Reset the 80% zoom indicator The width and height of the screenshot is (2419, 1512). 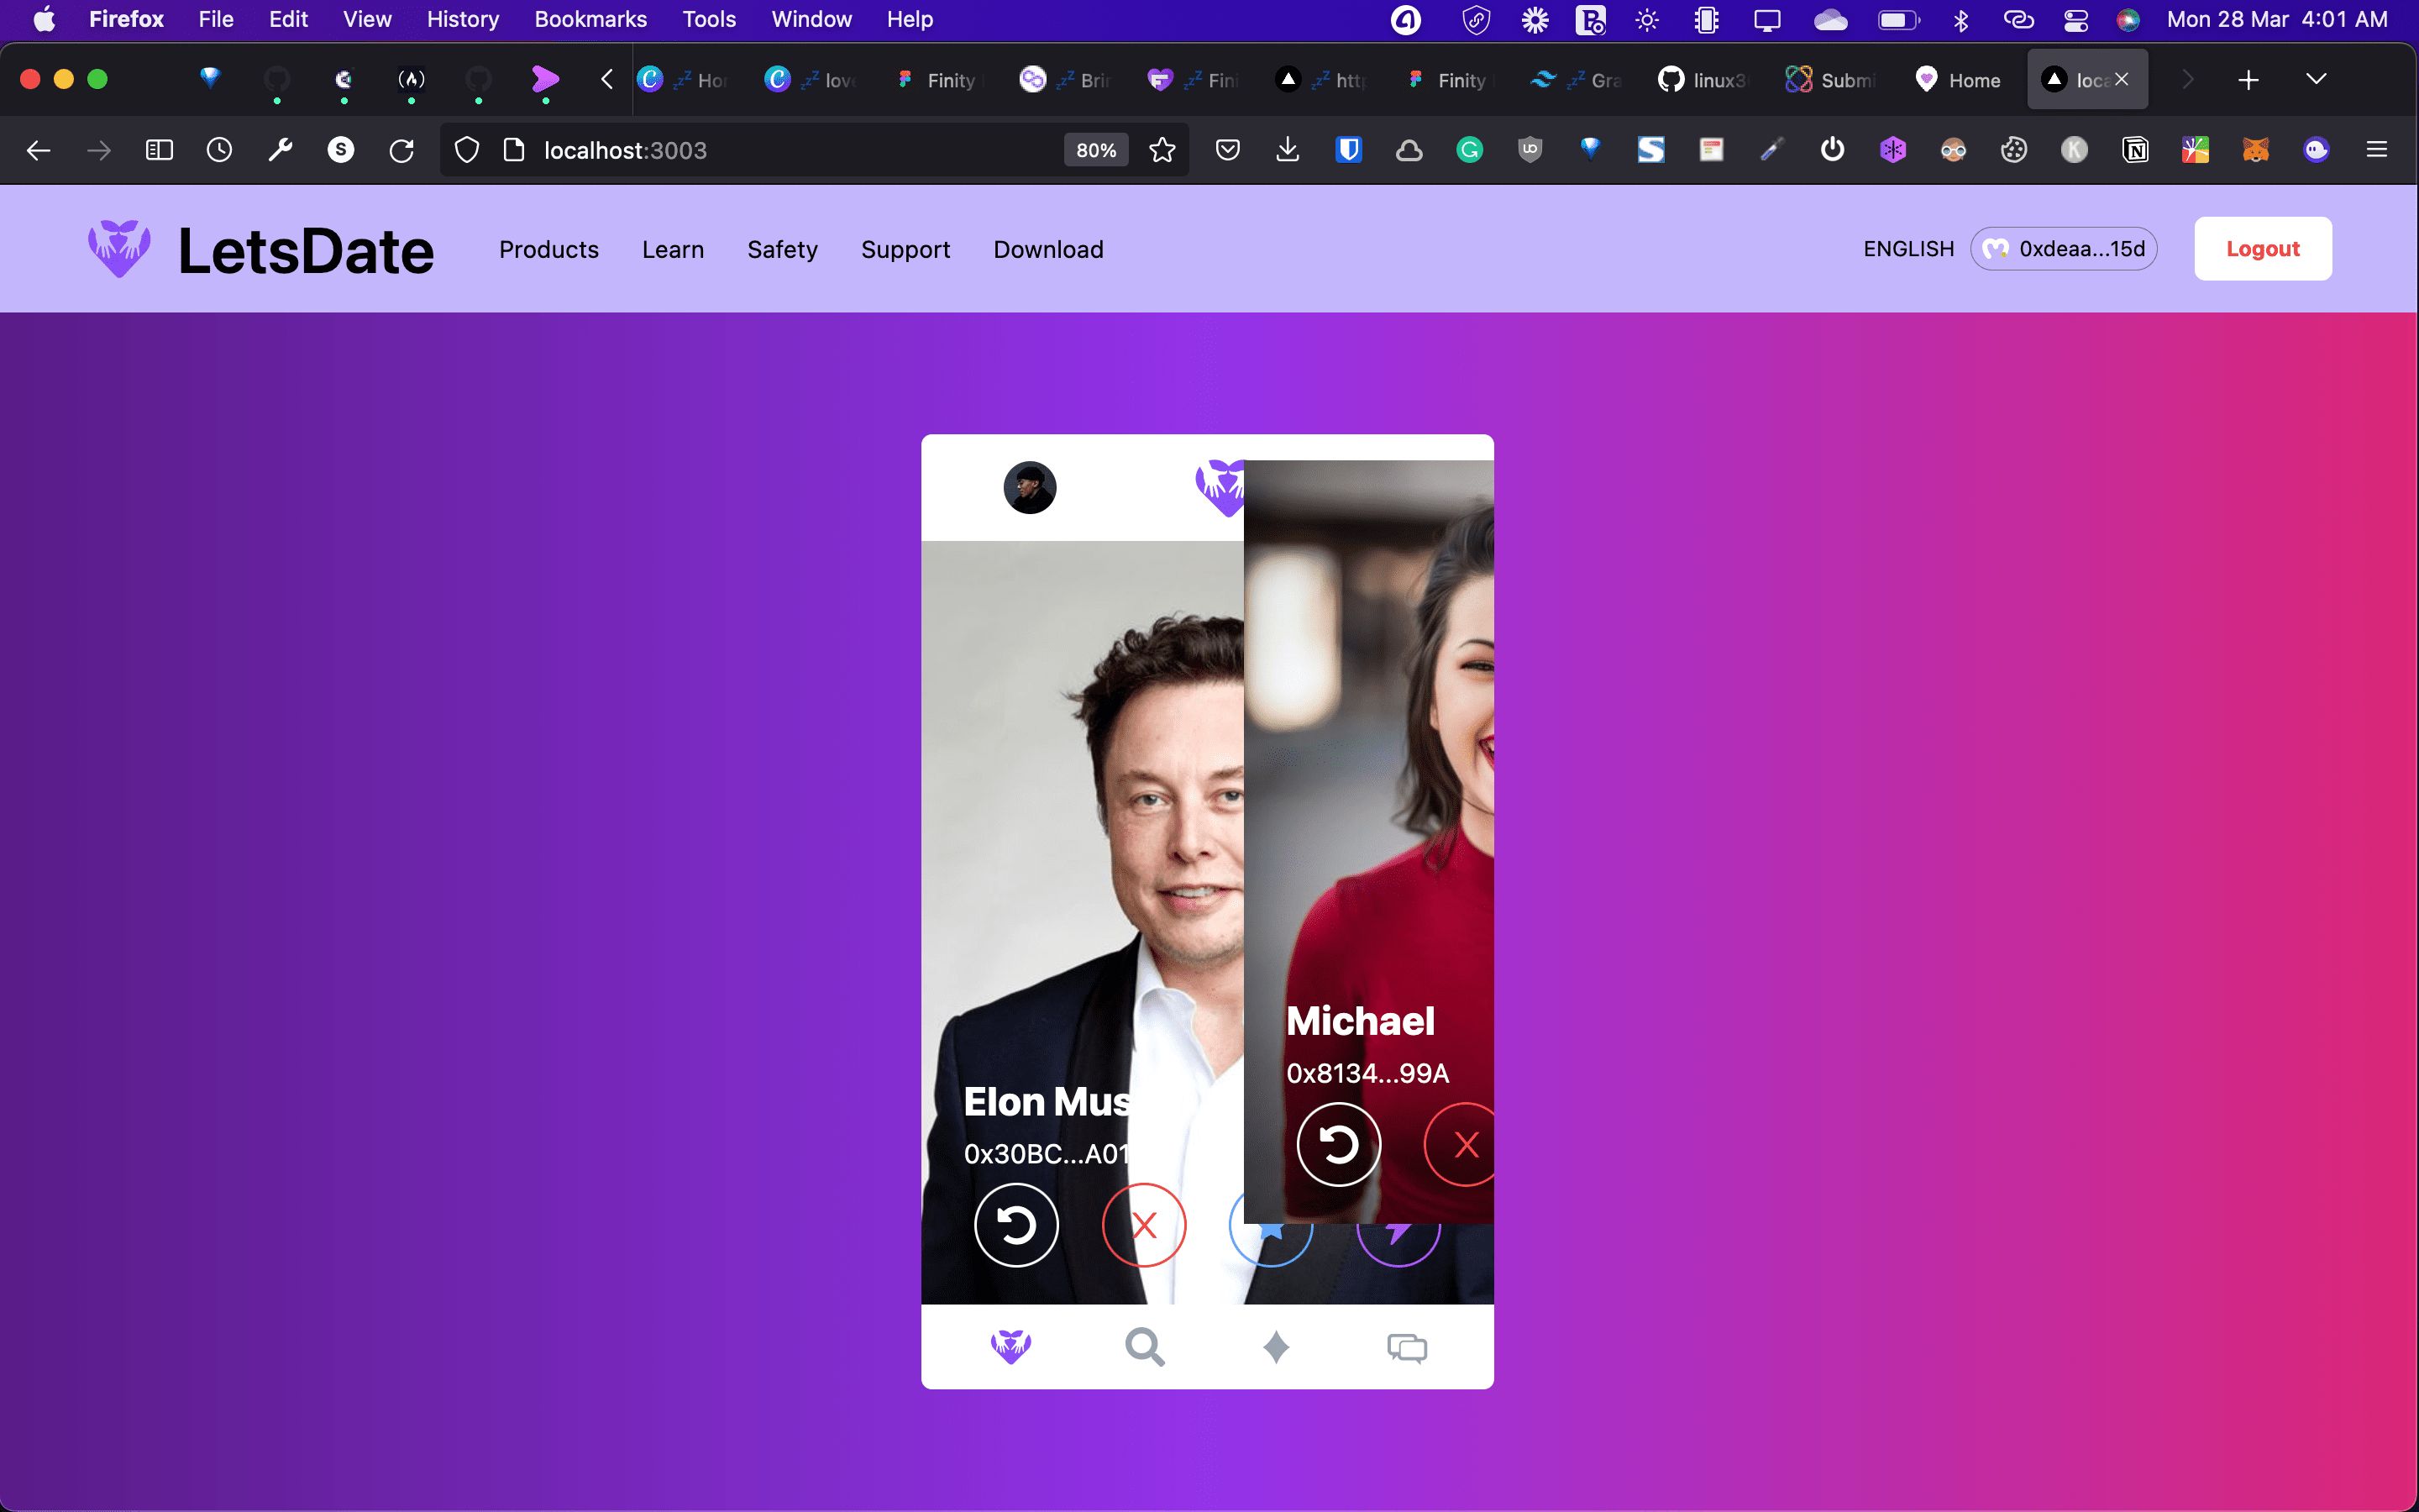coord(1095,150)
